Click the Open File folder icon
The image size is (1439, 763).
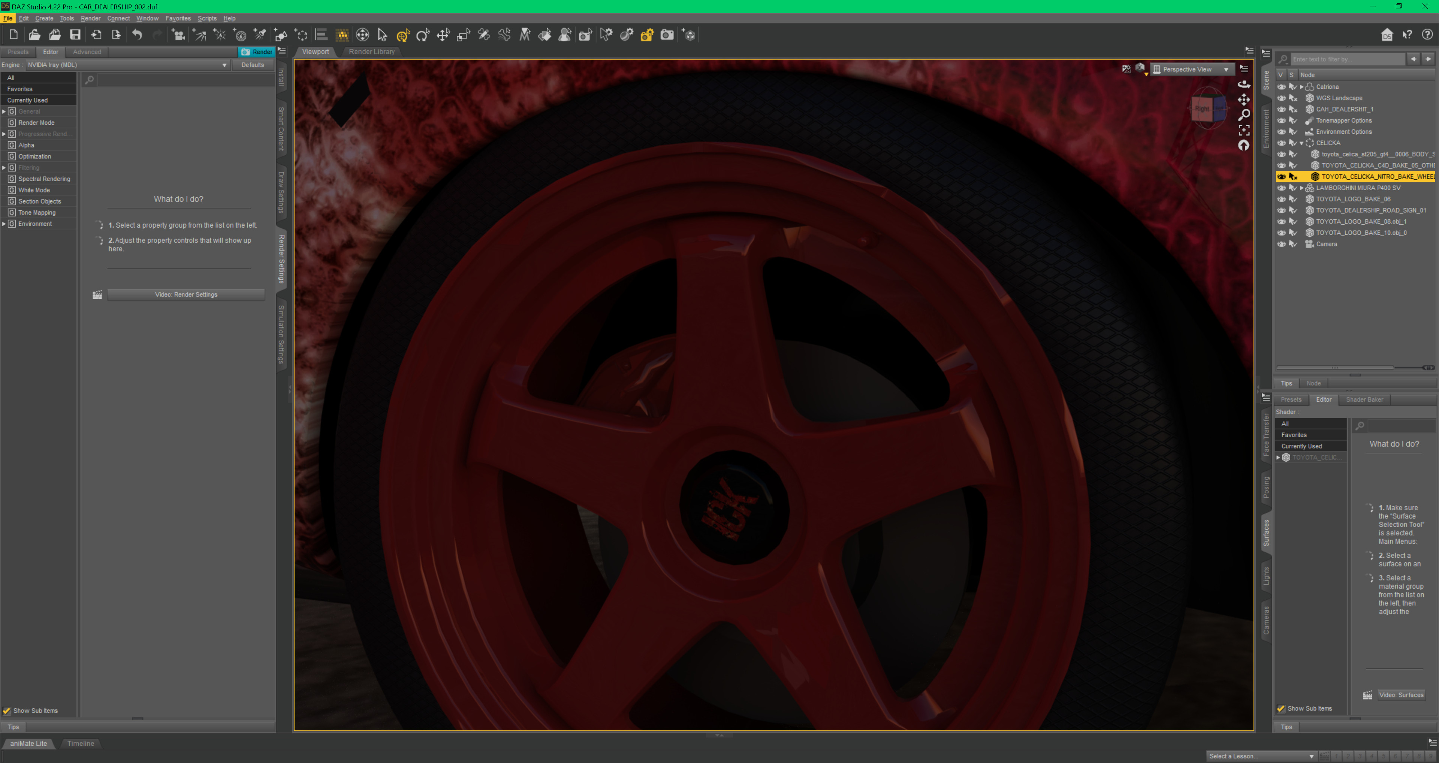pyautogui.click(x=34, y=34)
